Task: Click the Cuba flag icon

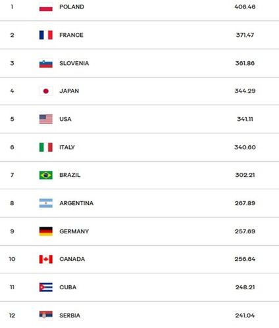Action: 46,287
